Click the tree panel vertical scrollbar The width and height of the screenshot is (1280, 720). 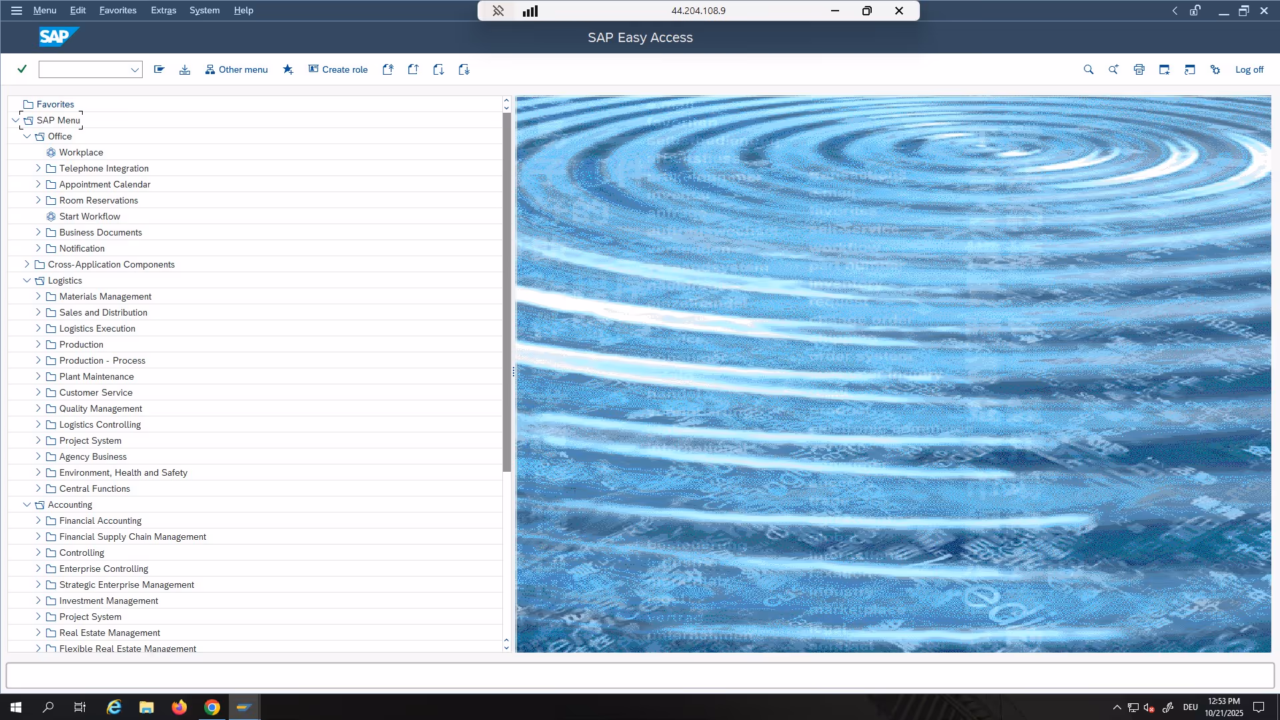point(506,294)
